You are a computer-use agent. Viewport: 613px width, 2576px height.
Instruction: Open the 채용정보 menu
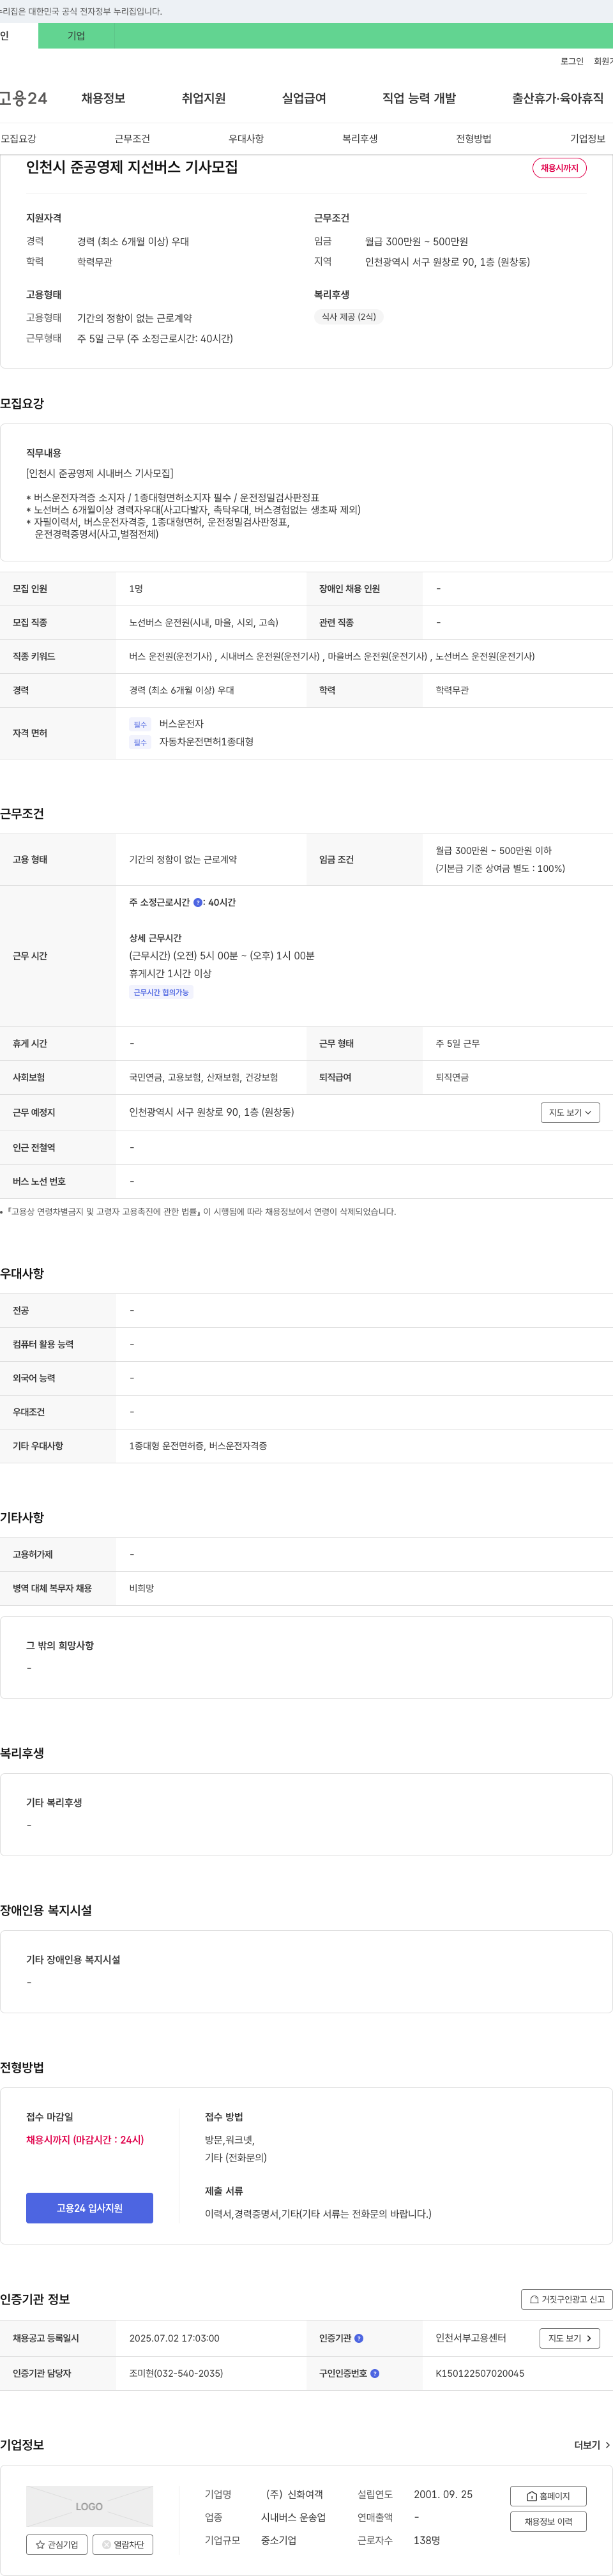(x=103, y=98)
